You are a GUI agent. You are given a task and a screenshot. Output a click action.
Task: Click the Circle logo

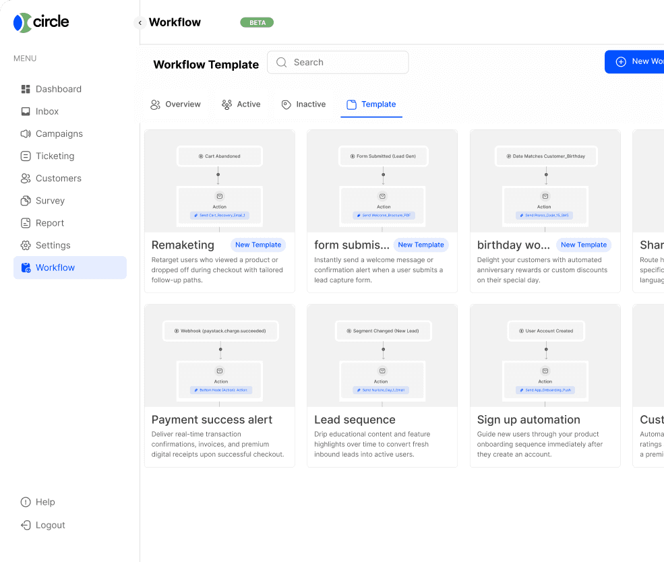(x=41, y=22)
